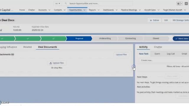Click the MH Strategic Selling button
This screenshot has width=189, height=106.
(x=180, y=20)
